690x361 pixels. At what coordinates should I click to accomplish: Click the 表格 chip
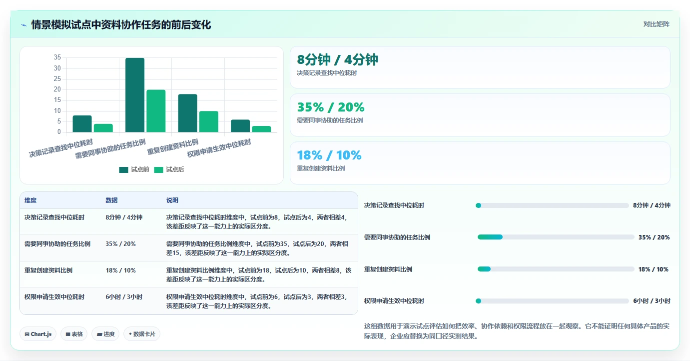pyautogui.click(x=74, y=334)
